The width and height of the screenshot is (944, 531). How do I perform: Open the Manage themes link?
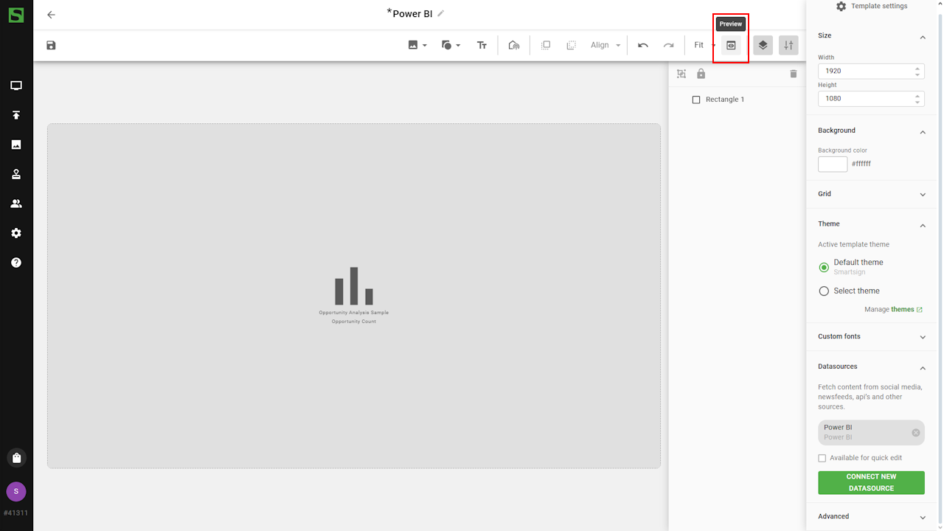[902, 310]
